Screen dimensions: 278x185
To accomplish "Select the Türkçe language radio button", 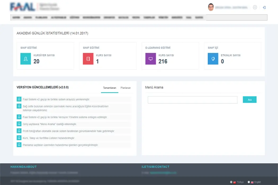I will (231, 182).
